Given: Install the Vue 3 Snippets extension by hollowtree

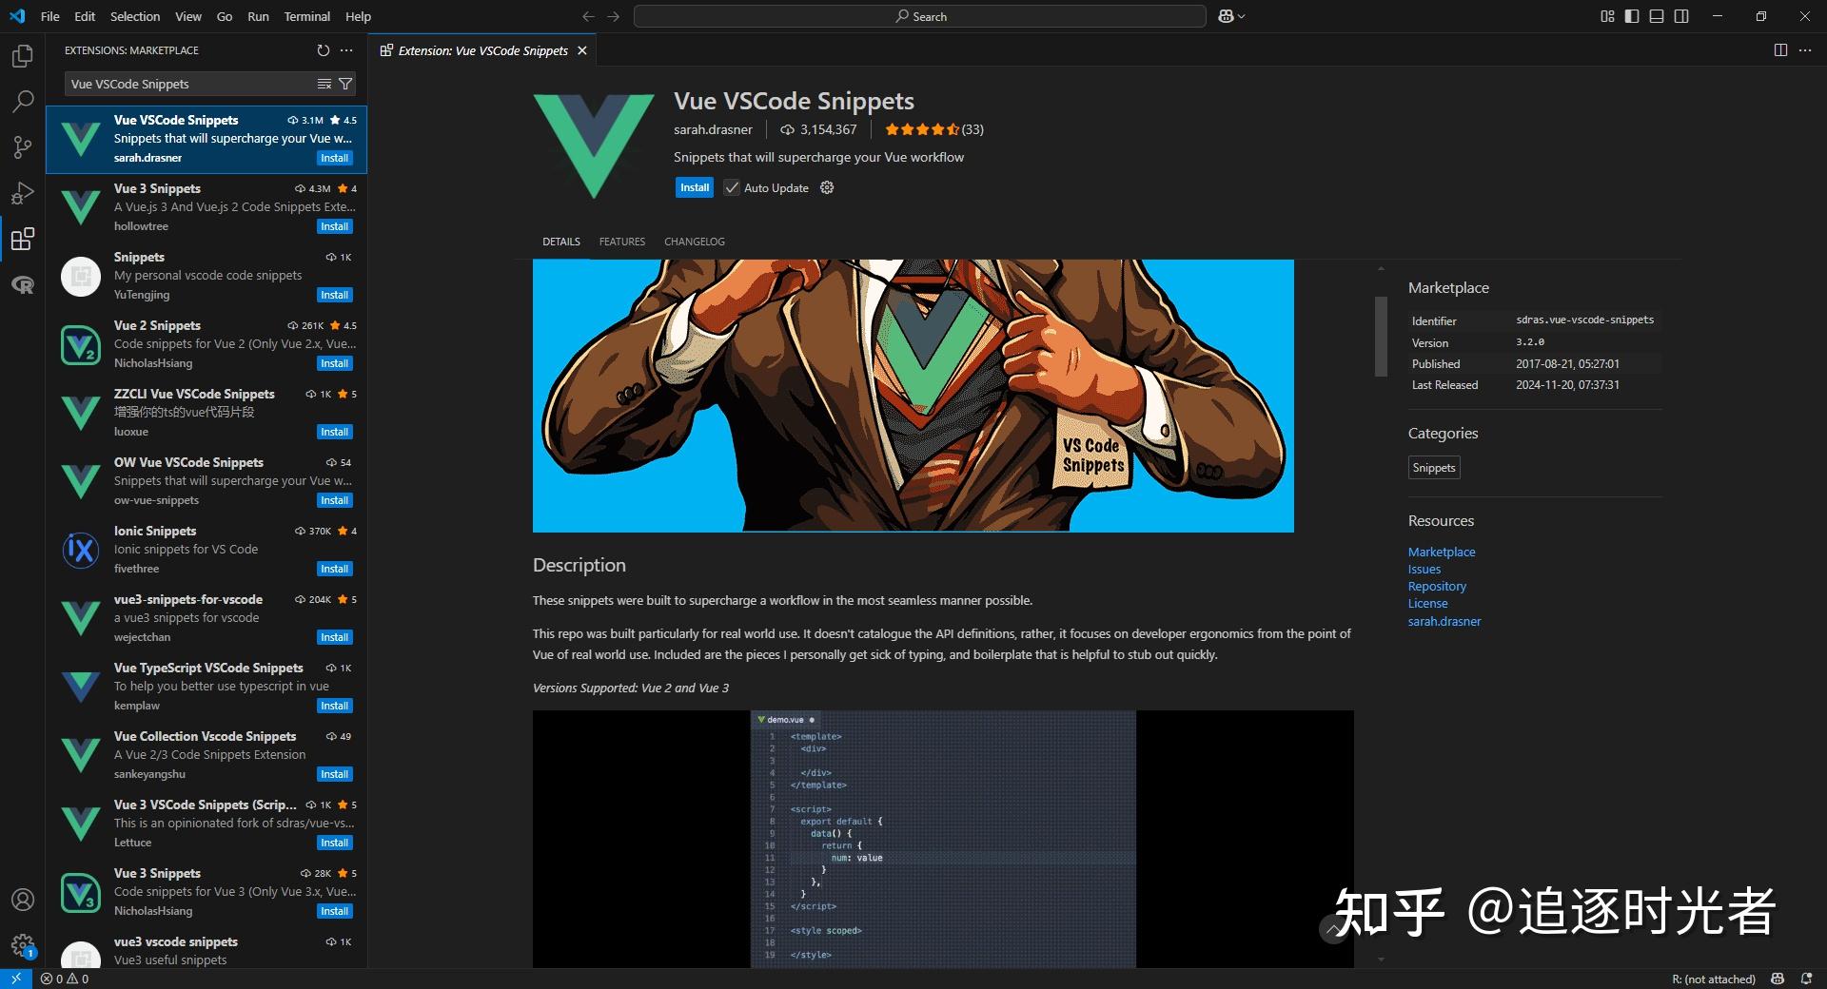Looking at the screenshot, I should point(334,226).
